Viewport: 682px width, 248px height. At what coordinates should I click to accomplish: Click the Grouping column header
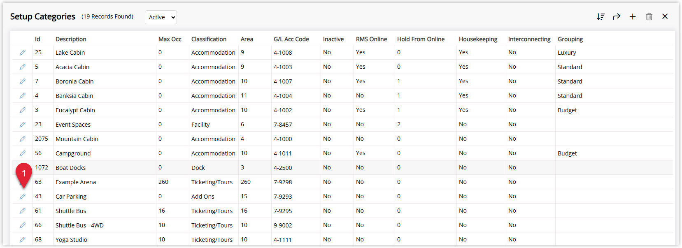point(570,39)
